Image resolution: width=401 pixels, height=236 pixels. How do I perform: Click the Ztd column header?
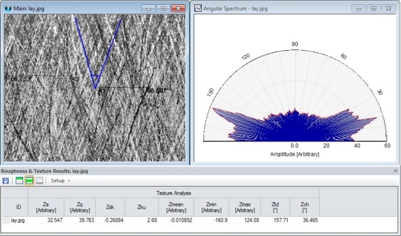point(275,207)
